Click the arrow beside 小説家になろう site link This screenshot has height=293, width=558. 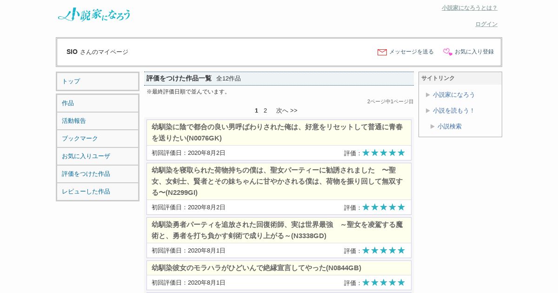pyautogui.click(x=428, y=95)
